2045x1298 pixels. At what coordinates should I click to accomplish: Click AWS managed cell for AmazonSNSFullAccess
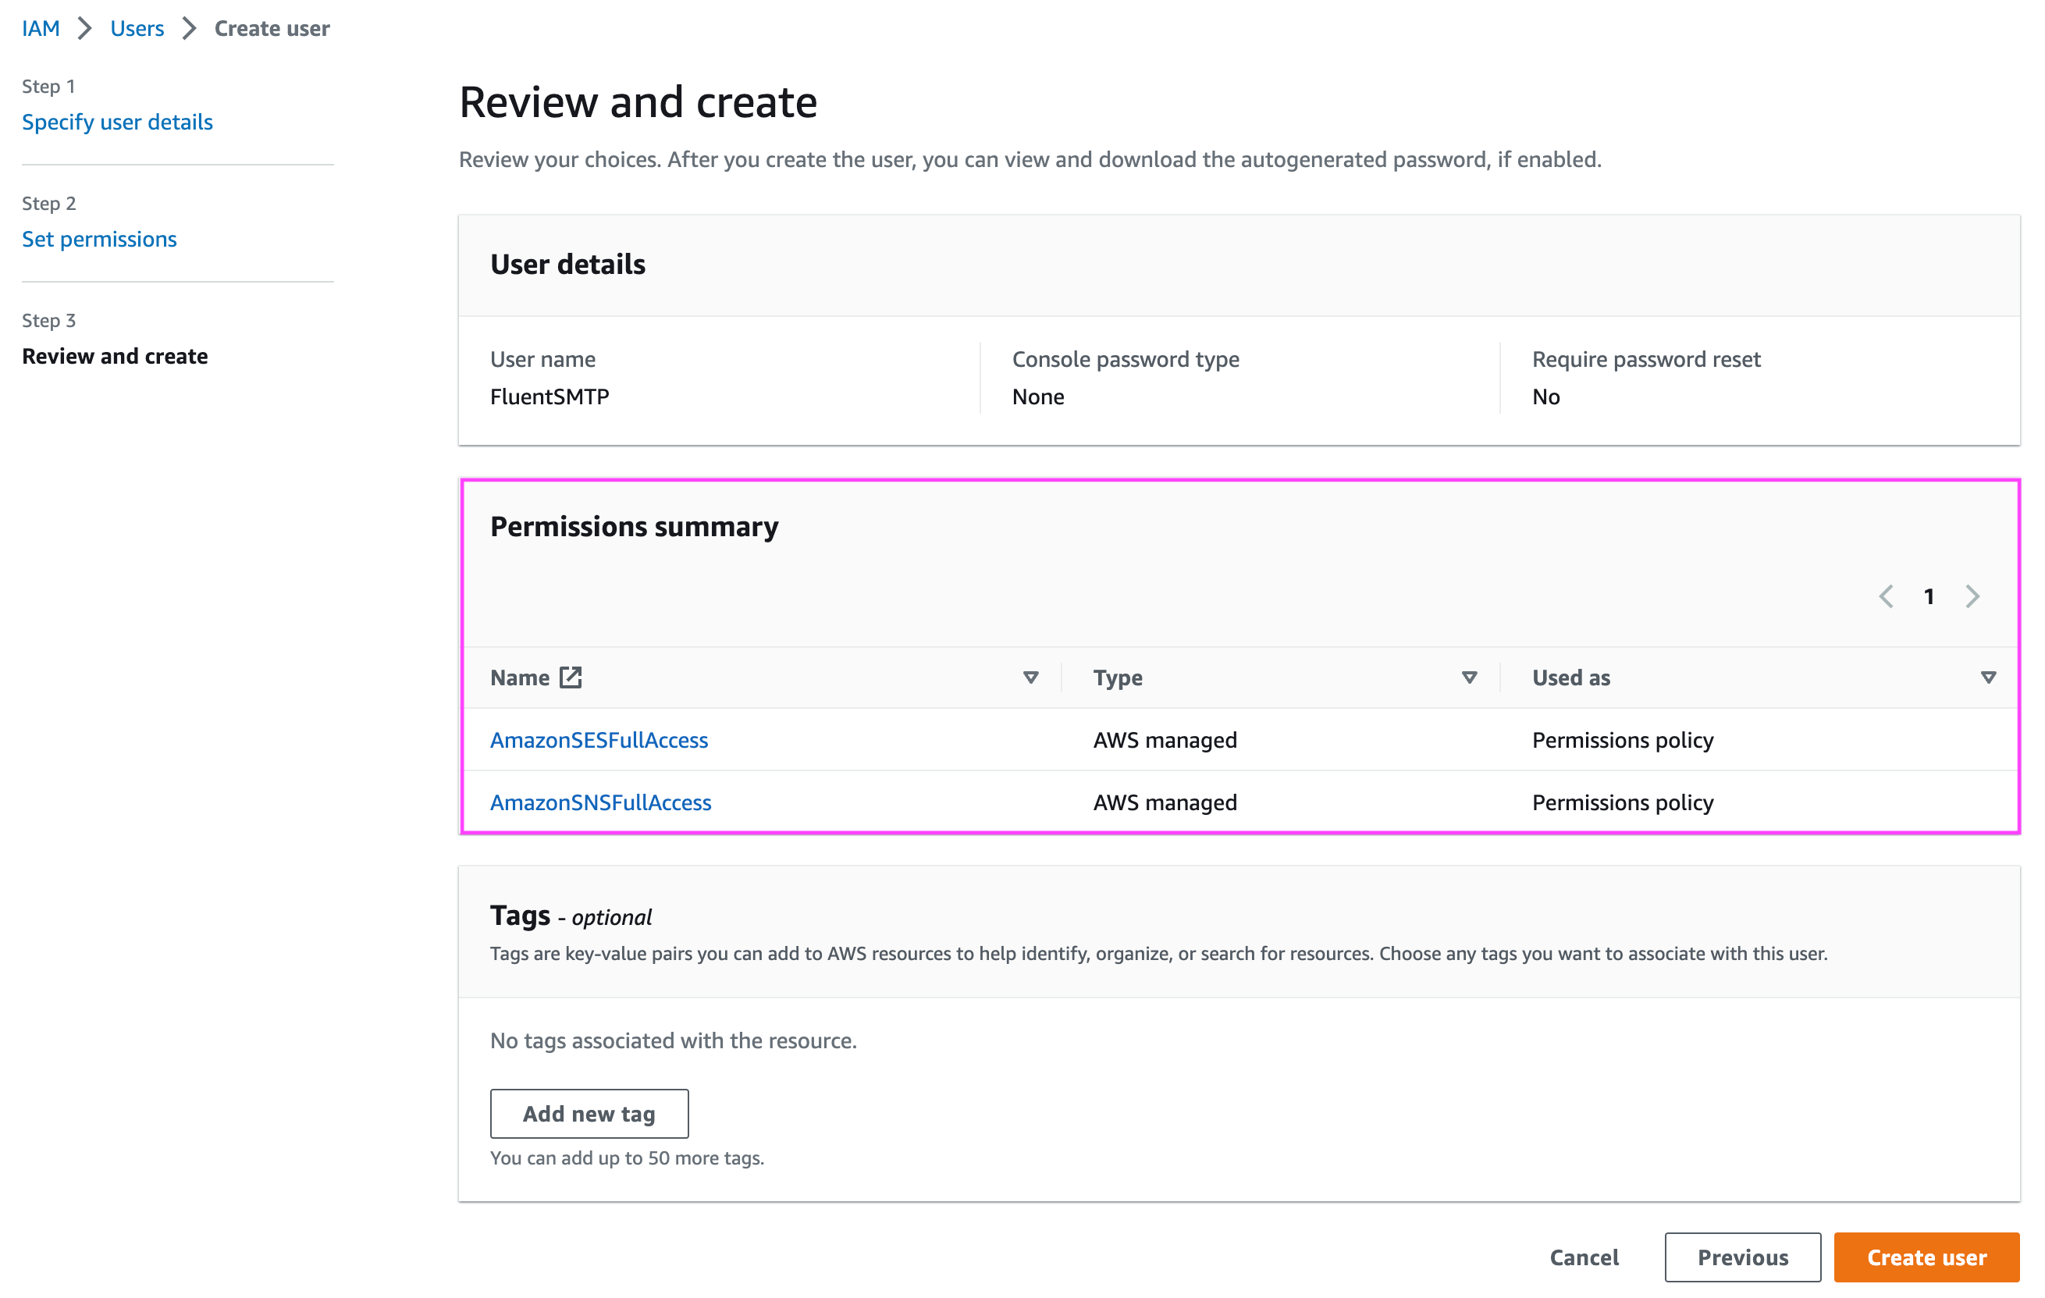pos(1165,802)
